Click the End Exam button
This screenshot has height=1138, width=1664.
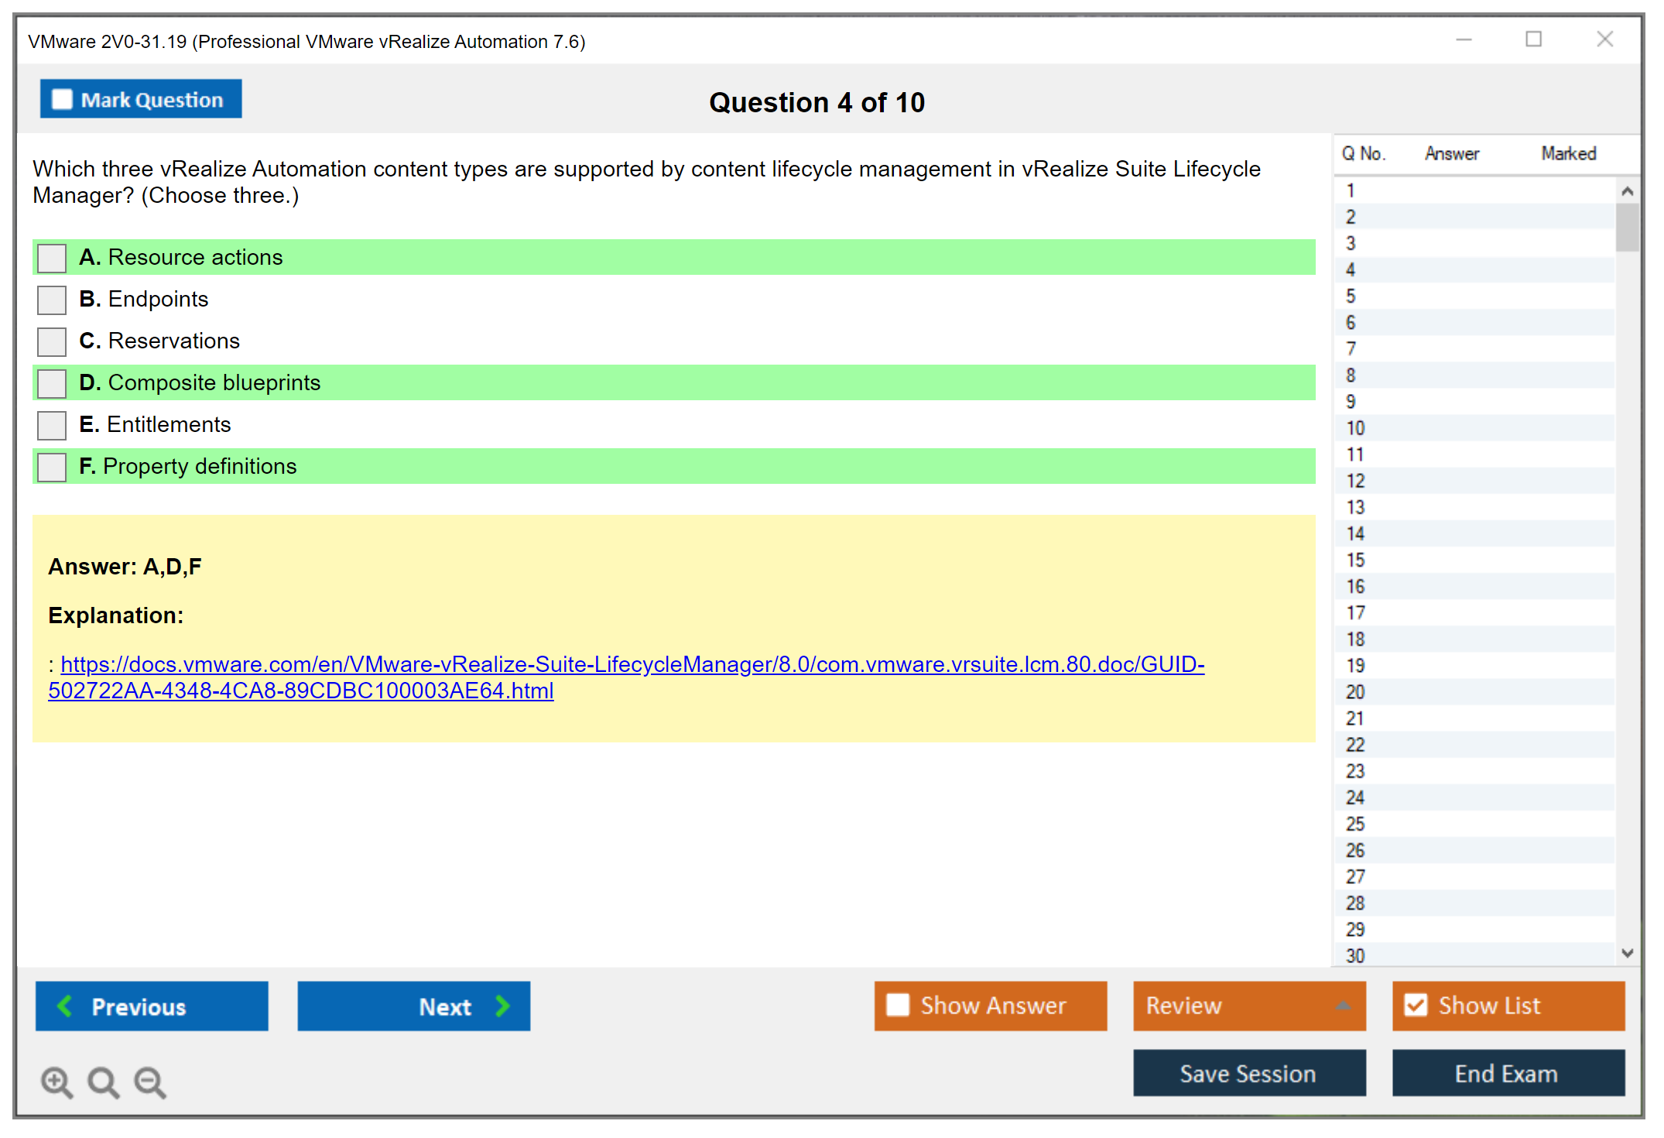point(1507,1073)
